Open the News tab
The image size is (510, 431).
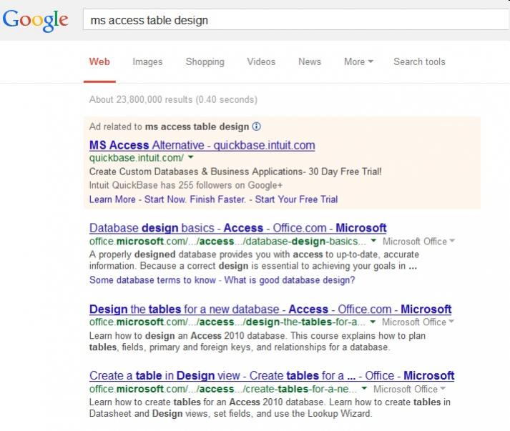click(310, 61)
